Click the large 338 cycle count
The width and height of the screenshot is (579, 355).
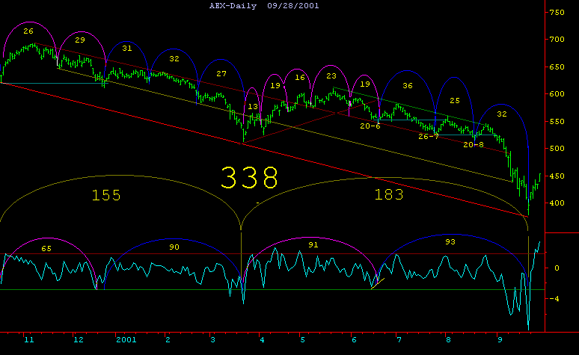tap(249, 178)
